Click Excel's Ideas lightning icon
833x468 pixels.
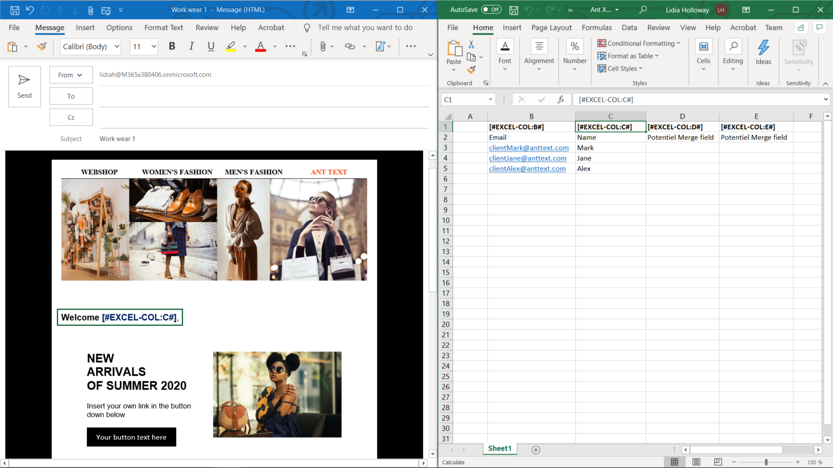pos(763,48)
